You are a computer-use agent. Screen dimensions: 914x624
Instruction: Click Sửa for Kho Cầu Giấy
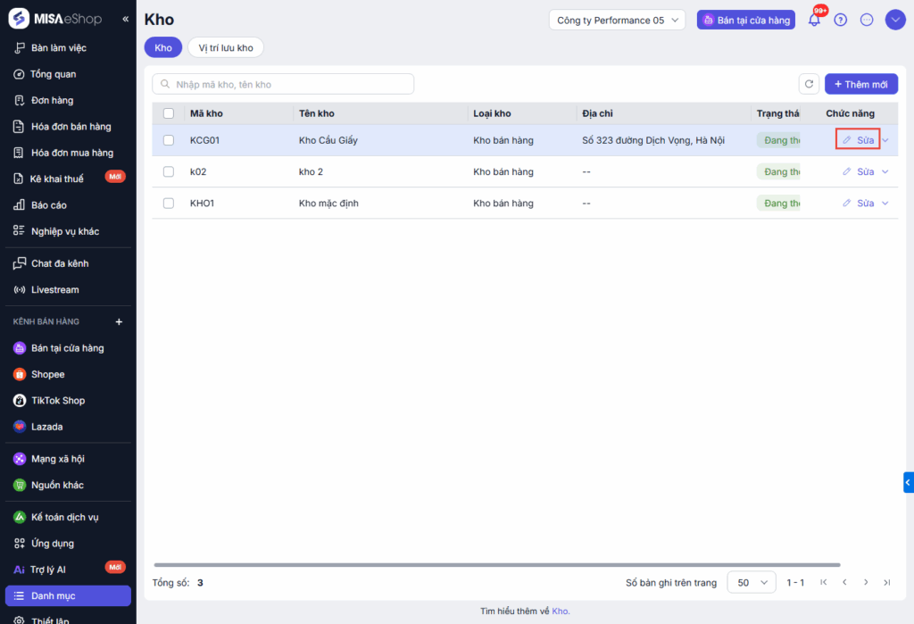click(x=859, y=140)
